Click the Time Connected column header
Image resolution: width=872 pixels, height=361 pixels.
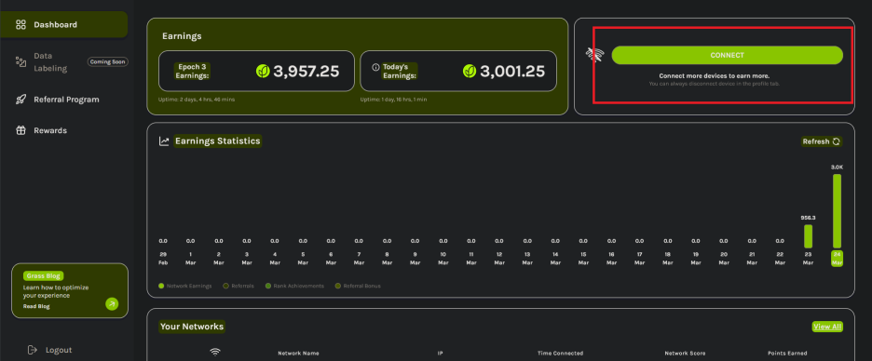click(560, 354)
